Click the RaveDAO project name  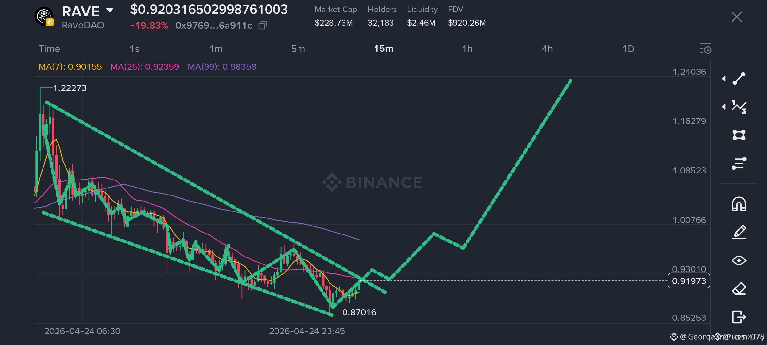(x=83, y=25)
